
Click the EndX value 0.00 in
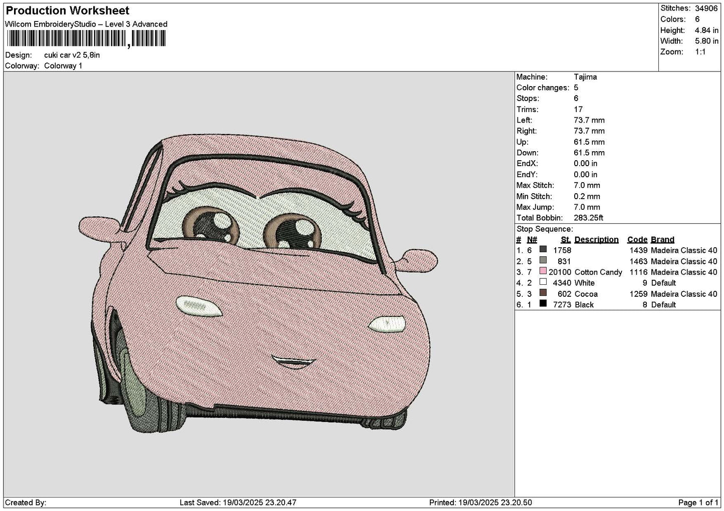(x=586, y=164)
